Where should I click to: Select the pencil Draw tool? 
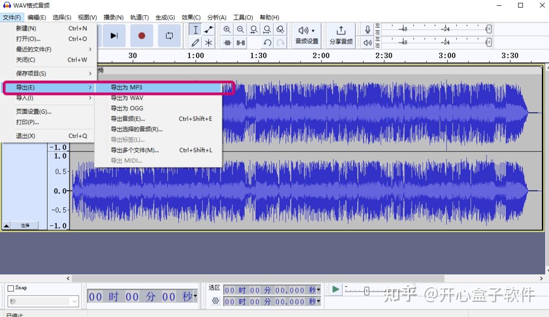click(x=195, y=43)
